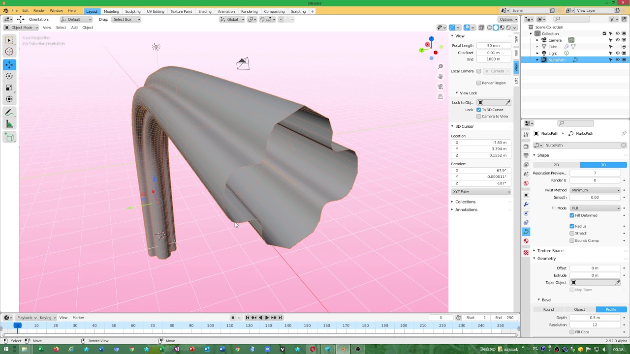Open viewport Add menu
The height and width of the screenshot is (354, 630).
coord(74,28)
